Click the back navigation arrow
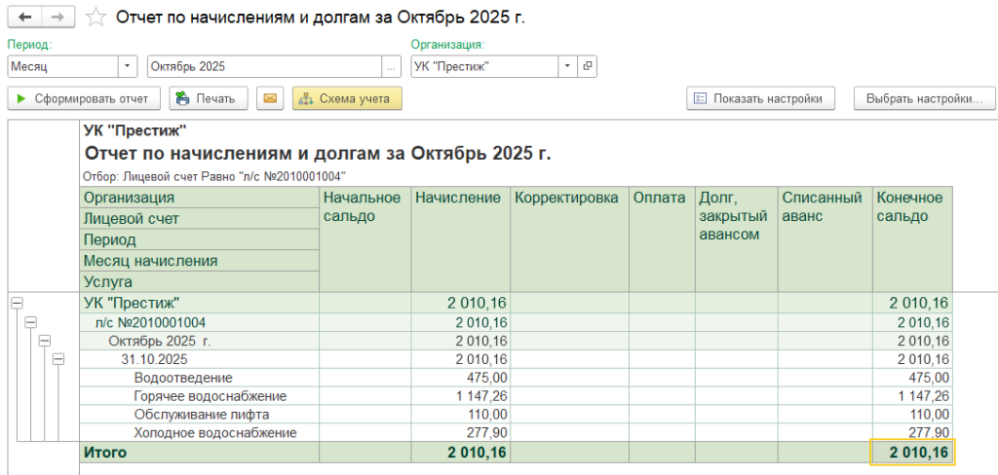Screen dimensions: 998x475 [x=23, y=18]
